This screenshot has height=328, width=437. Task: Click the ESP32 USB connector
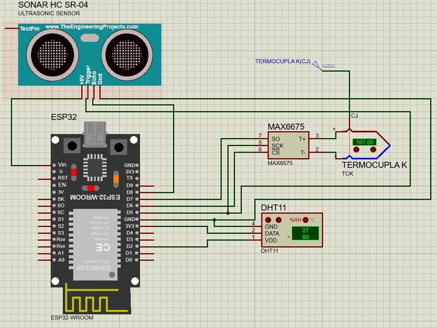pos(95,134)
